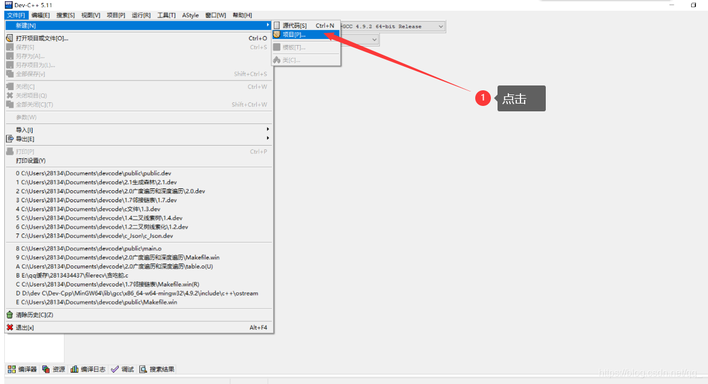Click the new project icon in submenu

pos(277,35)
